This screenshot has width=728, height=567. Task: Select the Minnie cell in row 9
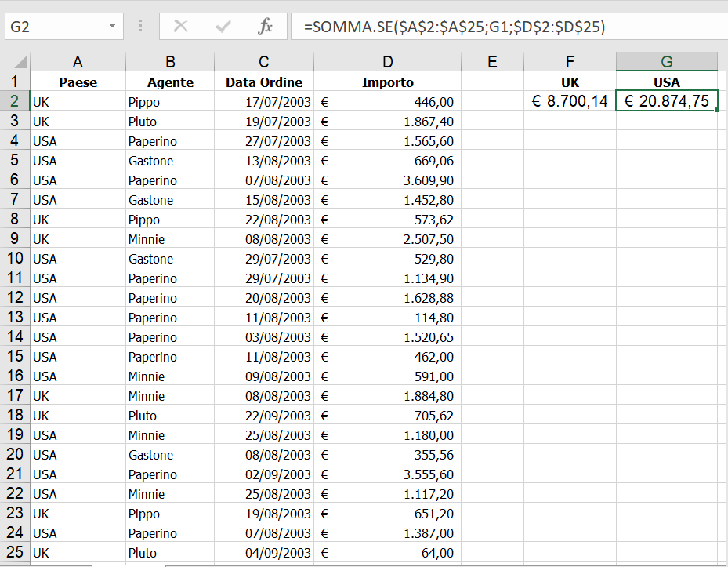(170, 238)
